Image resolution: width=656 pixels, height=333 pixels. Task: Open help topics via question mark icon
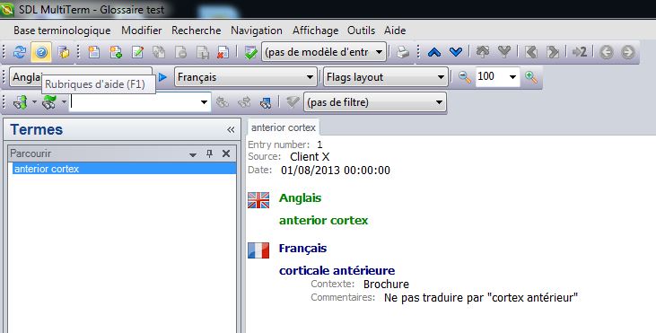tap(41, 52)
